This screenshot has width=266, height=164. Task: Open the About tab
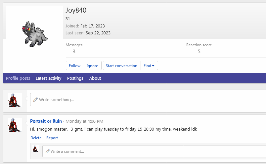(95, 78)
